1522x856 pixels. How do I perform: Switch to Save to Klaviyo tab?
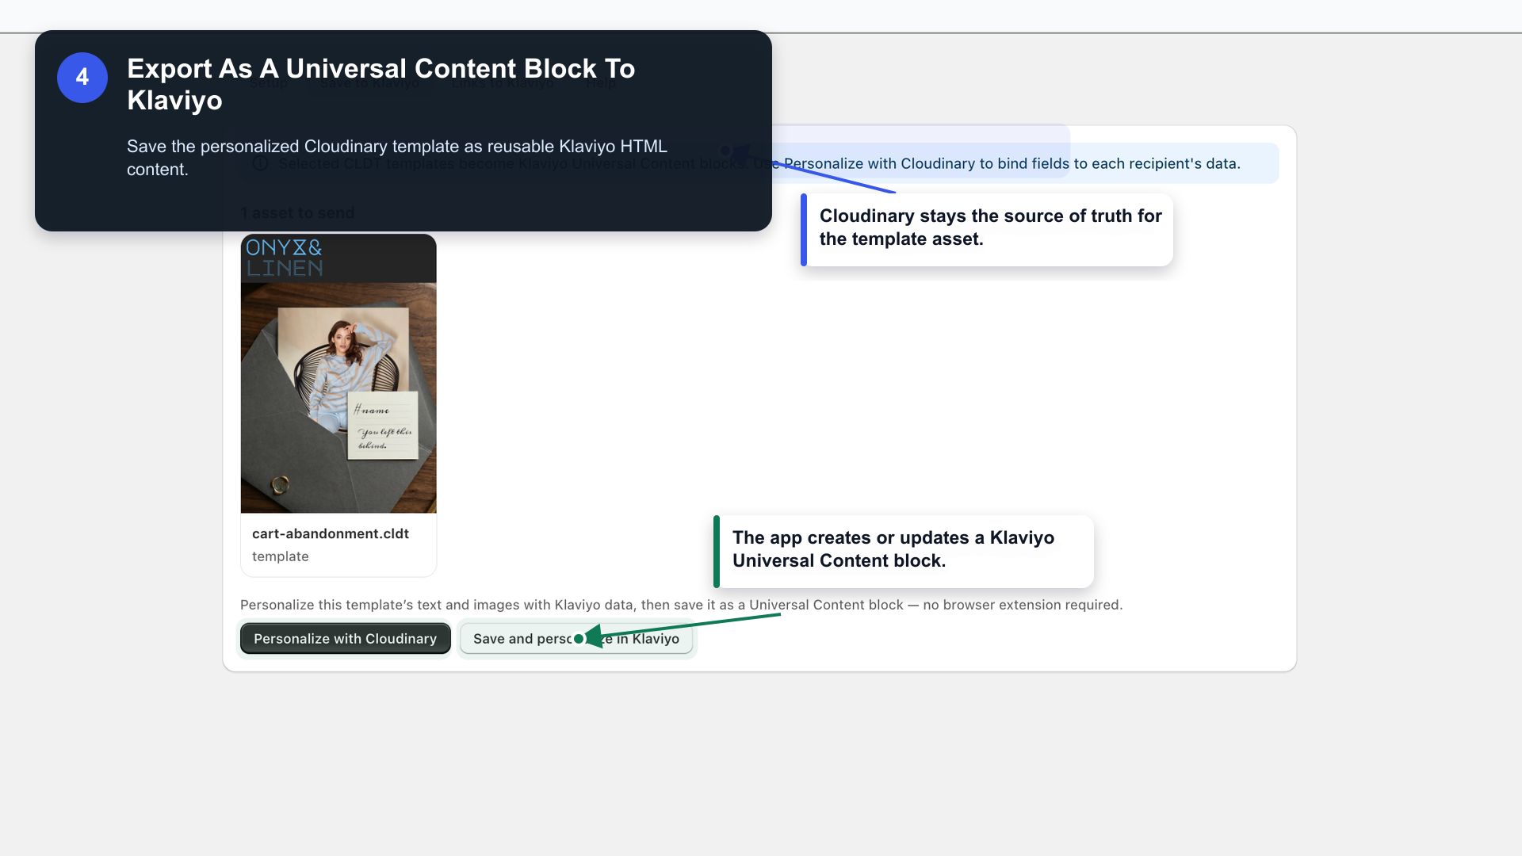(369, 83)
